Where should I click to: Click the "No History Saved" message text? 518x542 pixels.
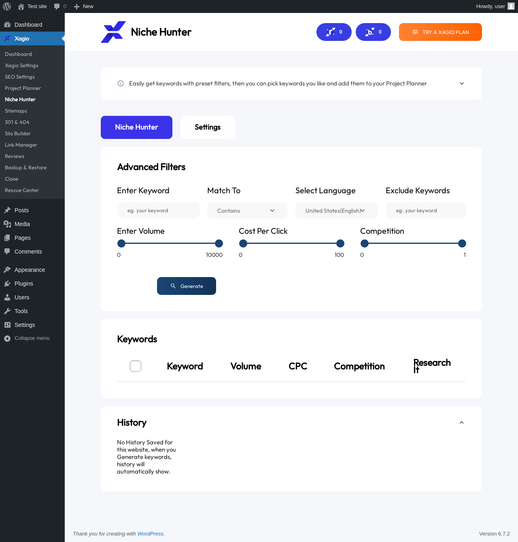146,457
